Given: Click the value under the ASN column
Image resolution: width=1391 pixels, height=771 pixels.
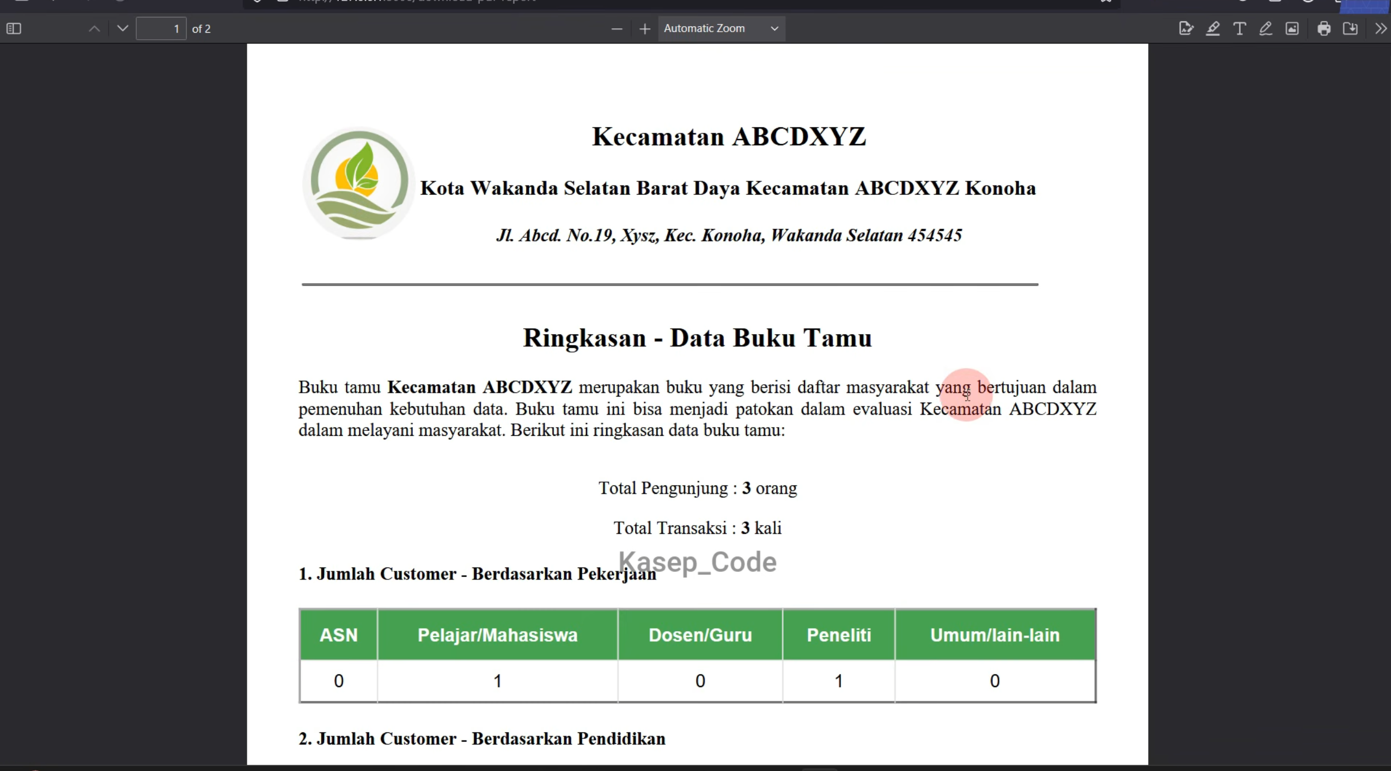Looking at the screenshot, I should 338,681.
